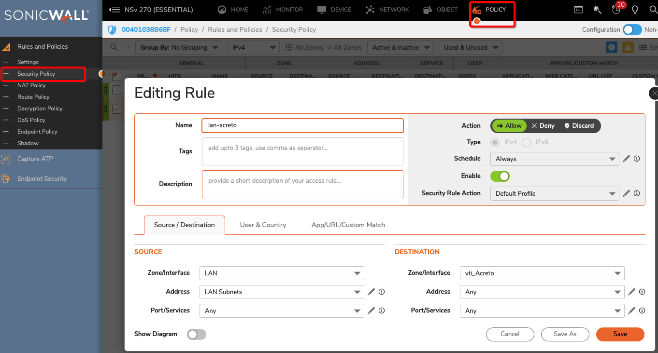Screen dimensions: 658x353
Task: Open Source Zone/Interface dropdown LAN
Action: click(282, 273)
